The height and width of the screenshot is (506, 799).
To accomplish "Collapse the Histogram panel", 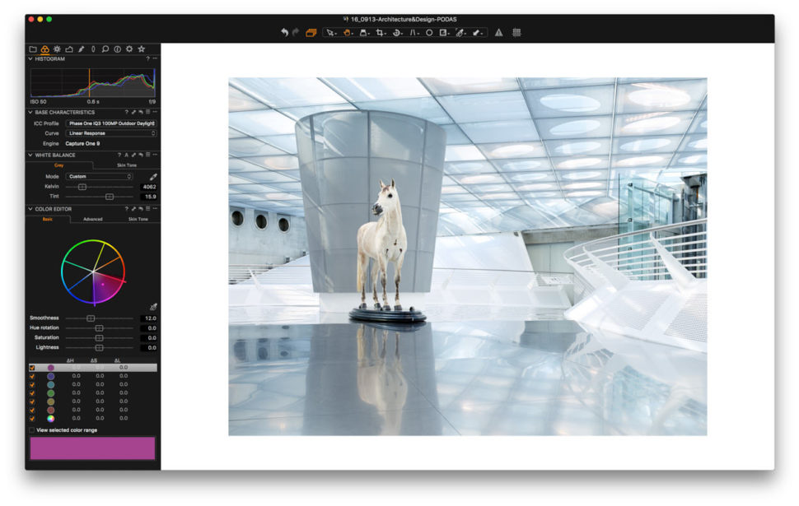I will click(x=32, y=59).
